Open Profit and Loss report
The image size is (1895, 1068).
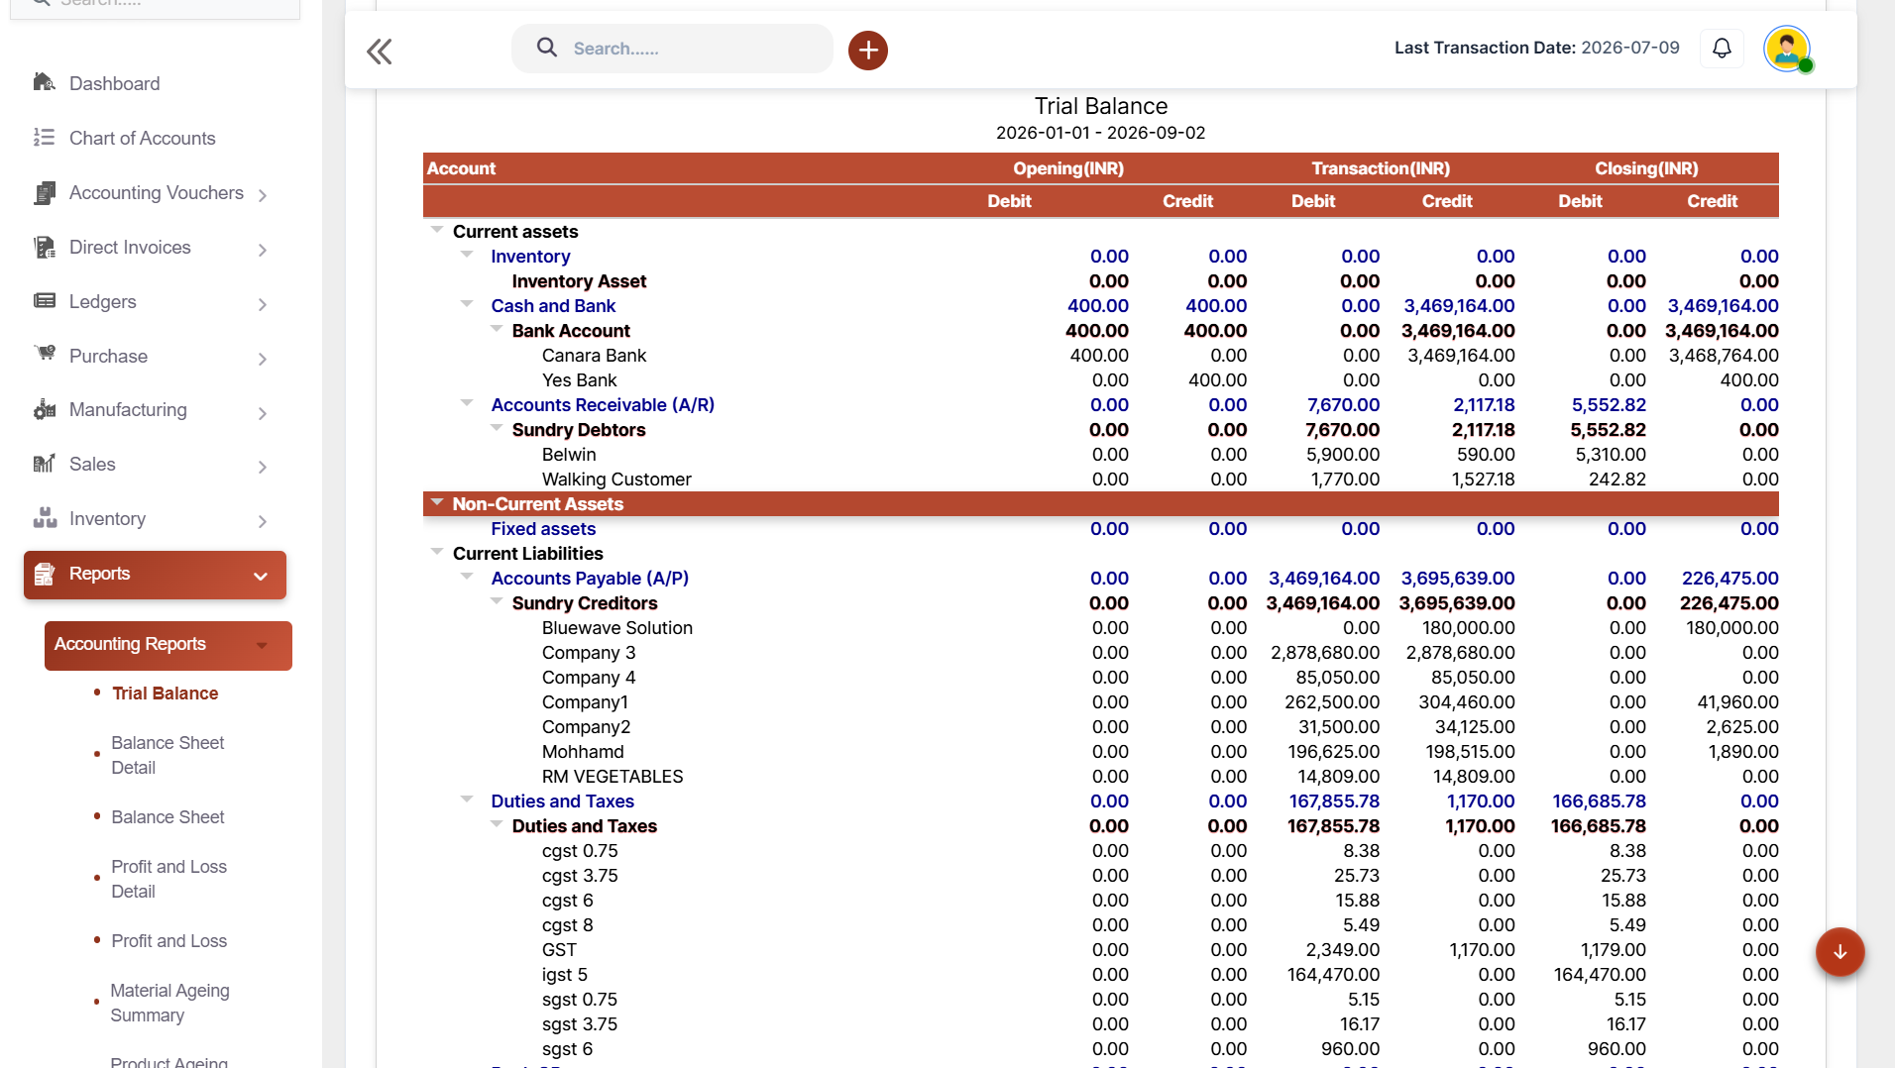(x=168, y=940)
